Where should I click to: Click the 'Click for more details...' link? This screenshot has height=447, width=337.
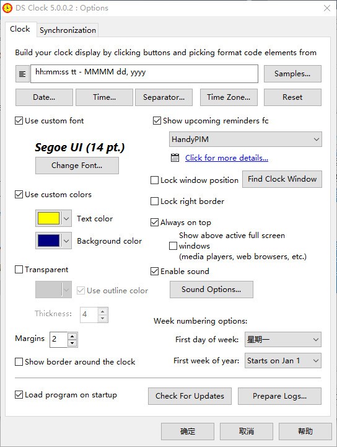tap(227, 157)
